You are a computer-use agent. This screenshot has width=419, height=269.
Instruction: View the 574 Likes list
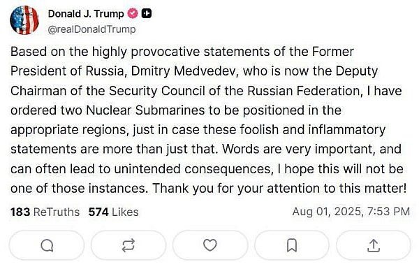pyautogui.click(x=113, y=212)
